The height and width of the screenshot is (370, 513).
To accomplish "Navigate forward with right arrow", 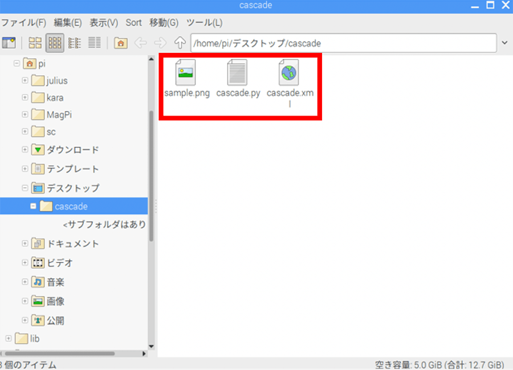I will point(160,43).
